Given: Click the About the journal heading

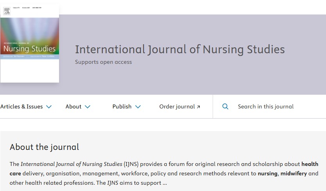Looking at the screenshot, I should [44, 147].
